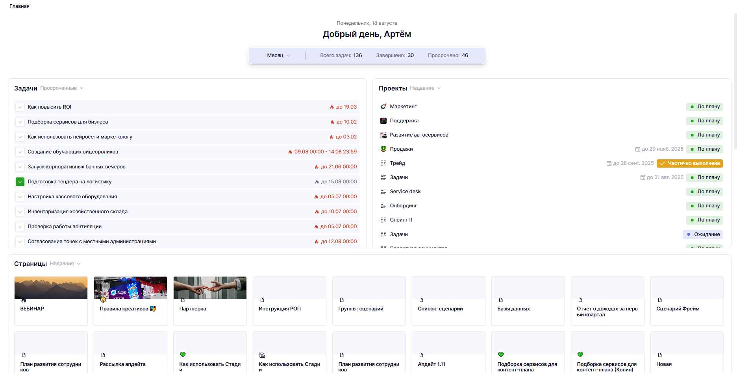Click the Завершено: 30 counter
Screen dimensions: 737x373
coord(395,55)
